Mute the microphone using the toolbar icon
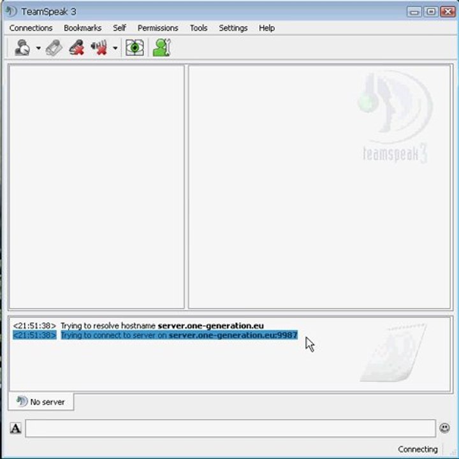This screenshot has width=459, height=459. (x=76, y=48)
